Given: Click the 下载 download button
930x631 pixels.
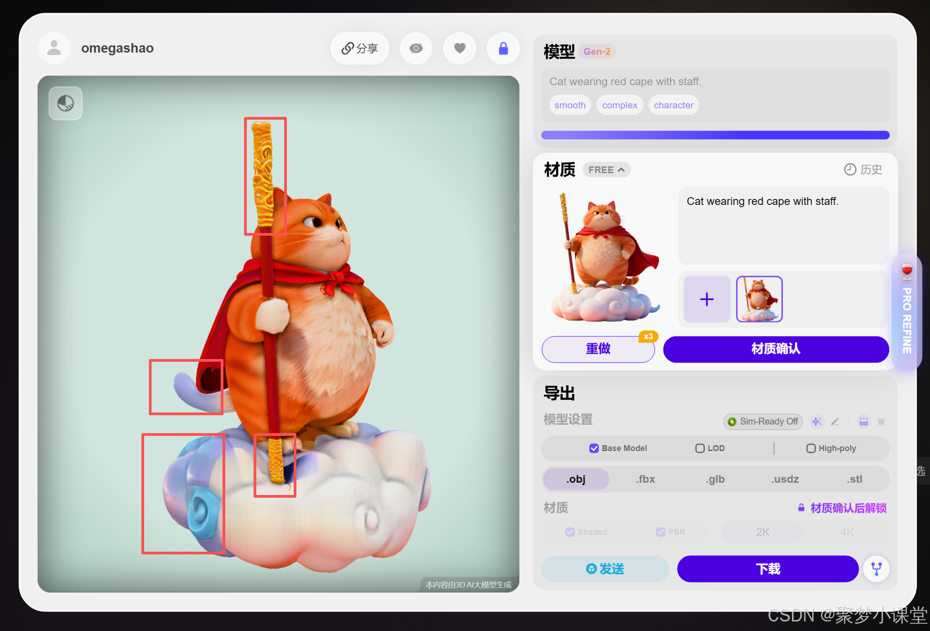Looking at the screenshot, I should pyautogui.click(x=768, y=568).
